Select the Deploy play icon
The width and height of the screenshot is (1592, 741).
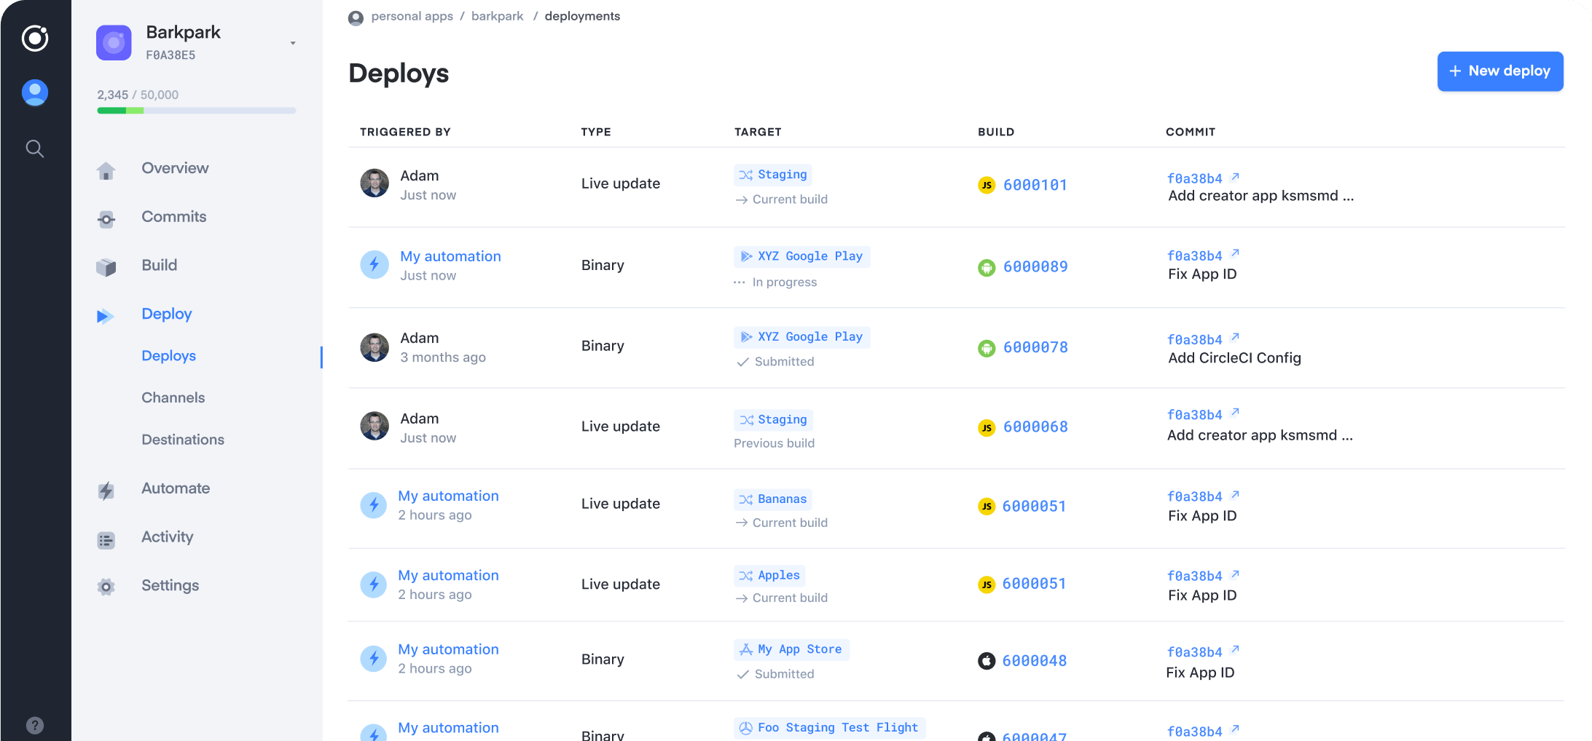tap(106, 316)
